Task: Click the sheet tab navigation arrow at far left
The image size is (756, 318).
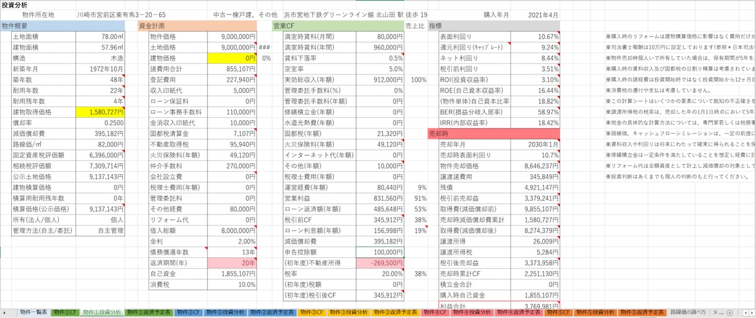Action: pyautogui.click(x=5, y=312)
